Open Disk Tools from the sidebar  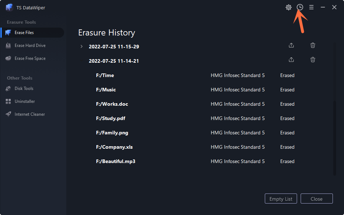pyautogui.click(x=24, y=89)
